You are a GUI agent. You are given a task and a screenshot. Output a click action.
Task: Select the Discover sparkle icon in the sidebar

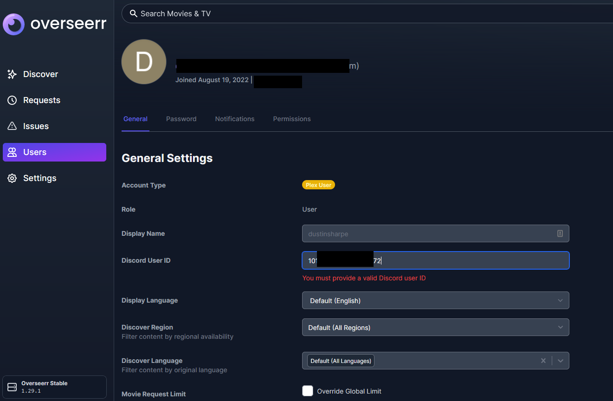(12, 74)
